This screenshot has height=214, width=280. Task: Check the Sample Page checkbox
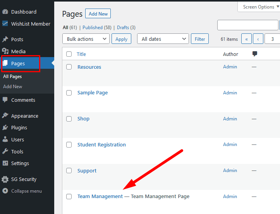[x=69, y=93]
